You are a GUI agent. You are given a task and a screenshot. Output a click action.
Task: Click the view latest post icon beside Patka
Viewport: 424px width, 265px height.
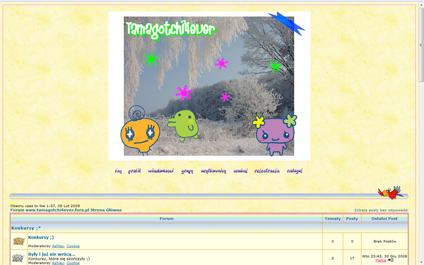(x=391, y=260)
